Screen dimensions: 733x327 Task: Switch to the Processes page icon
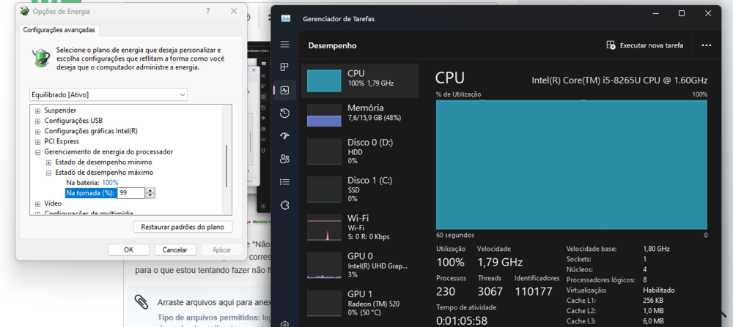[284, 67]
